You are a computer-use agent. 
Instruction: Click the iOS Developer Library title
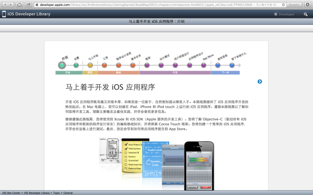(x=29, y=14)
